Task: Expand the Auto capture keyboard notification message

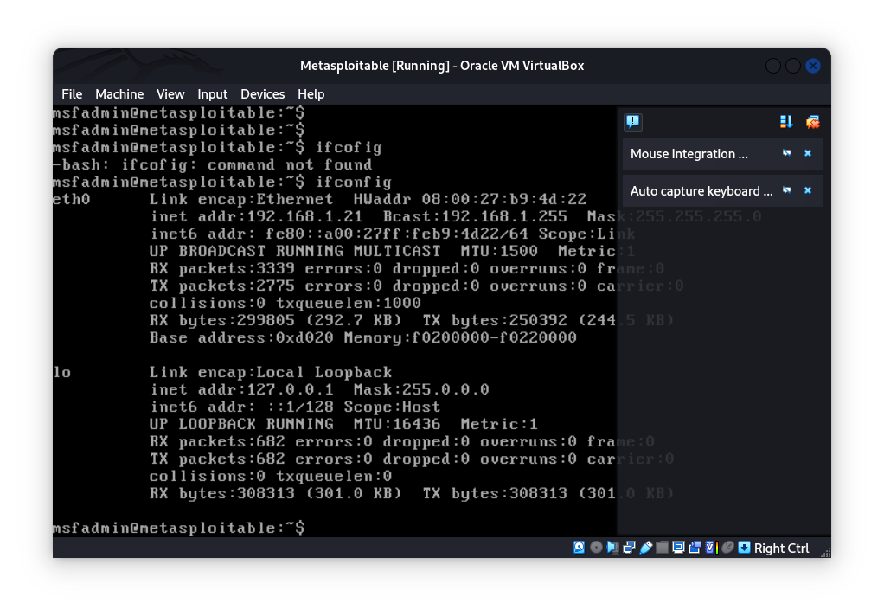Action: click(x=701, y=191)
